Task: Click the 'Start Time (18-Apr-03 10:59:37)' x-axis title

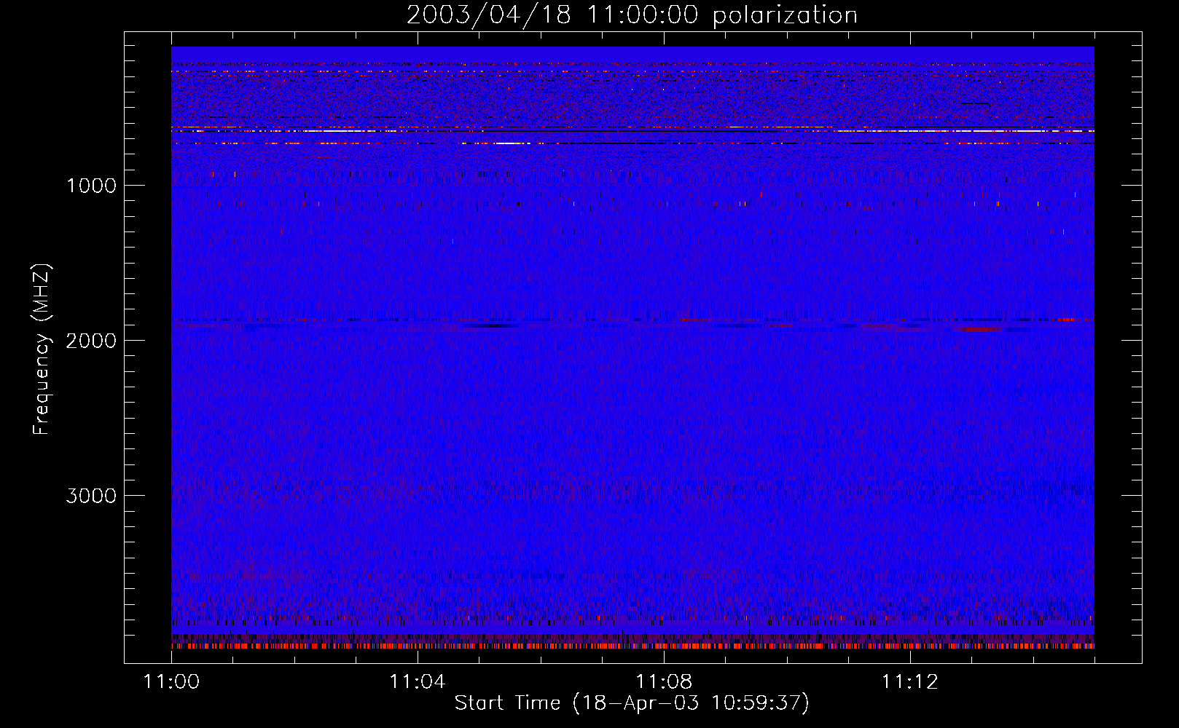Action: tap(632, 703)
